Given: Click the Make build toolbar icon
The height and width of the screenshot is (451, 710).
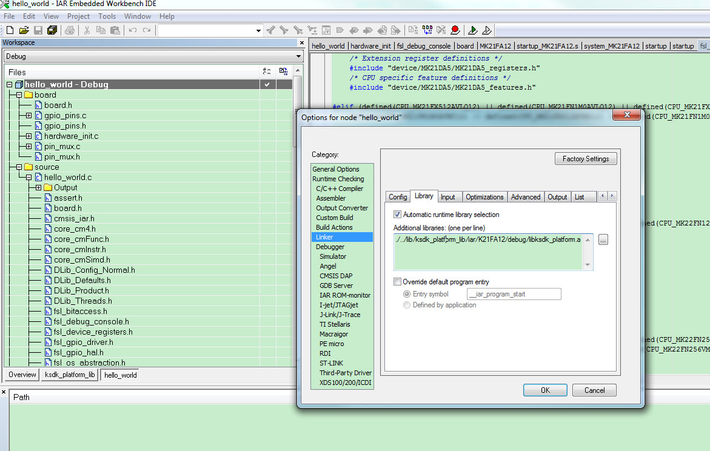Looking at the screenshot, I should tap(427, 30).
